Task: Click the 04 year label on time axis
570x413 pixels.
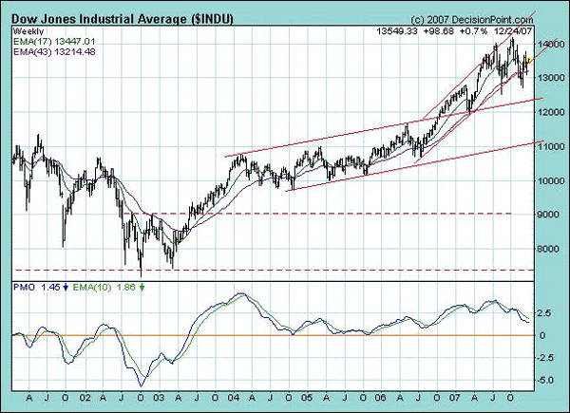Action: (x=233, y=397)
